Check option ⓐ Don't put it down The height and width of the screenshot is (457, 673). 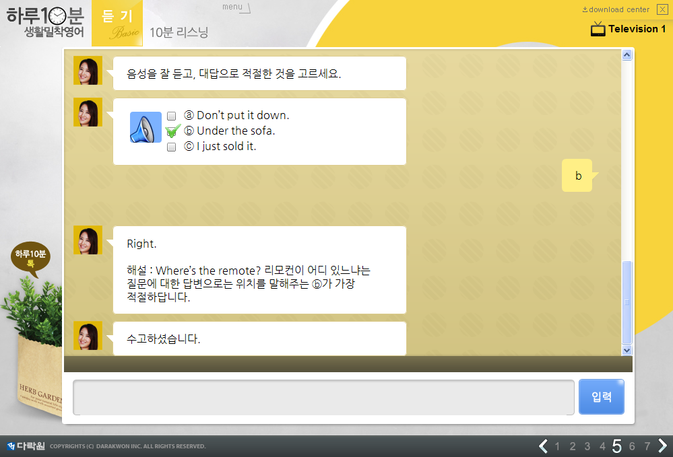(x=171, y=116)
